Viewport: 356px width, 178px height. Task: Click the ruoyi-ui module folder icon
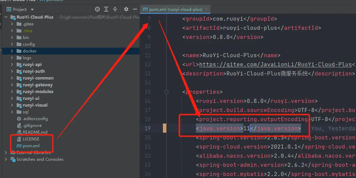(19, 98)
